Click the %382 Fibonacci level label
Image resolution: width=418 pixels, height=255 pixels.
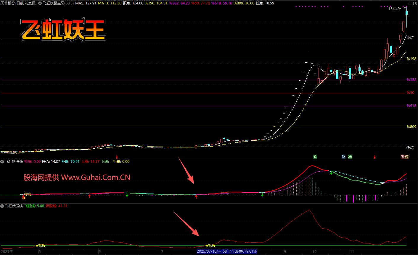click(411, 80)
